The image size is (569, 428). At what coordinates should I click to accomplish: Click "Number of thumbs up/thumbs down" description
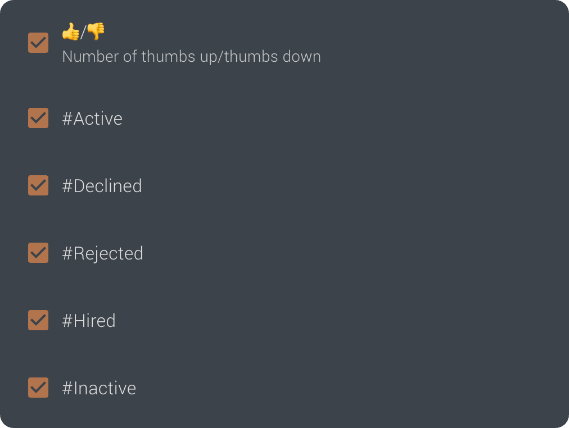pos(191,57)
